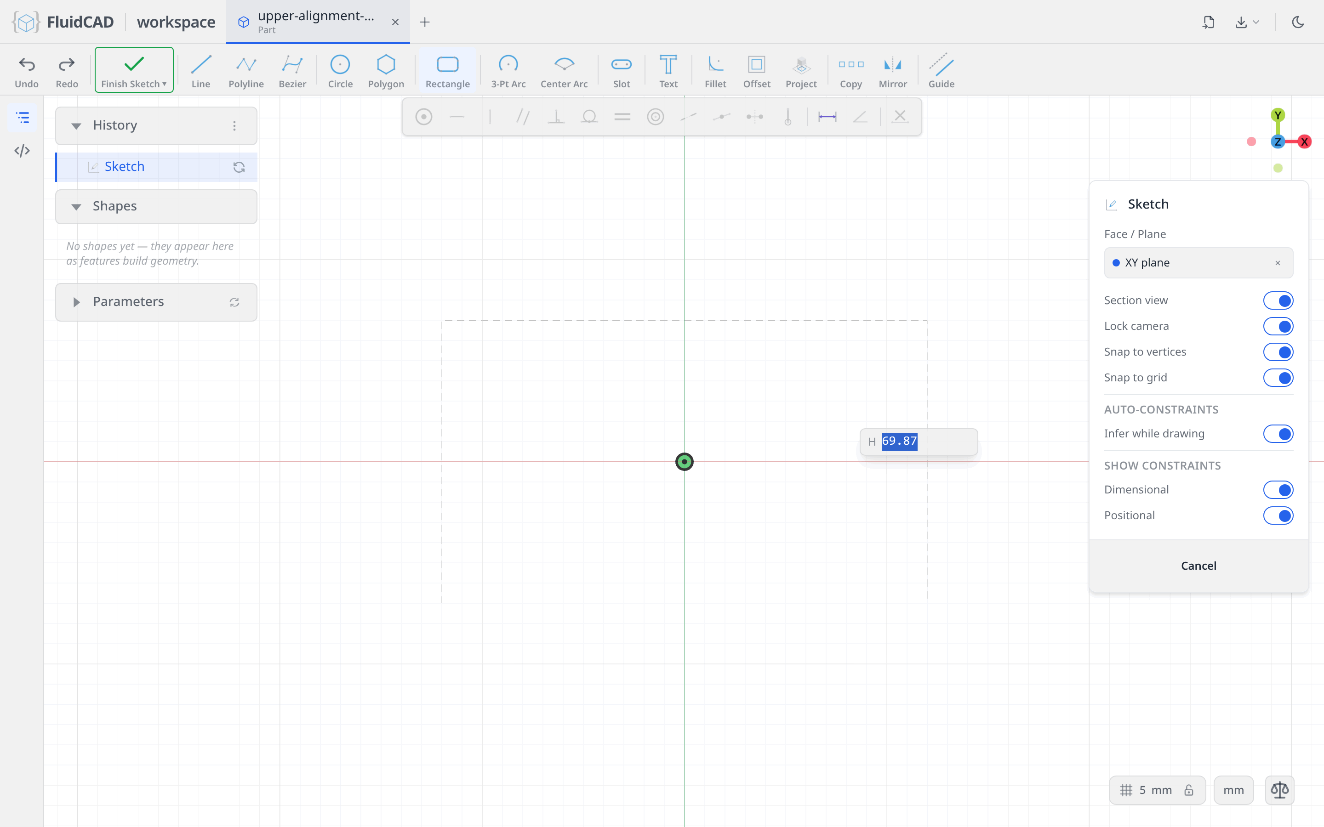Click the Redo button

(x=67, y=71)
